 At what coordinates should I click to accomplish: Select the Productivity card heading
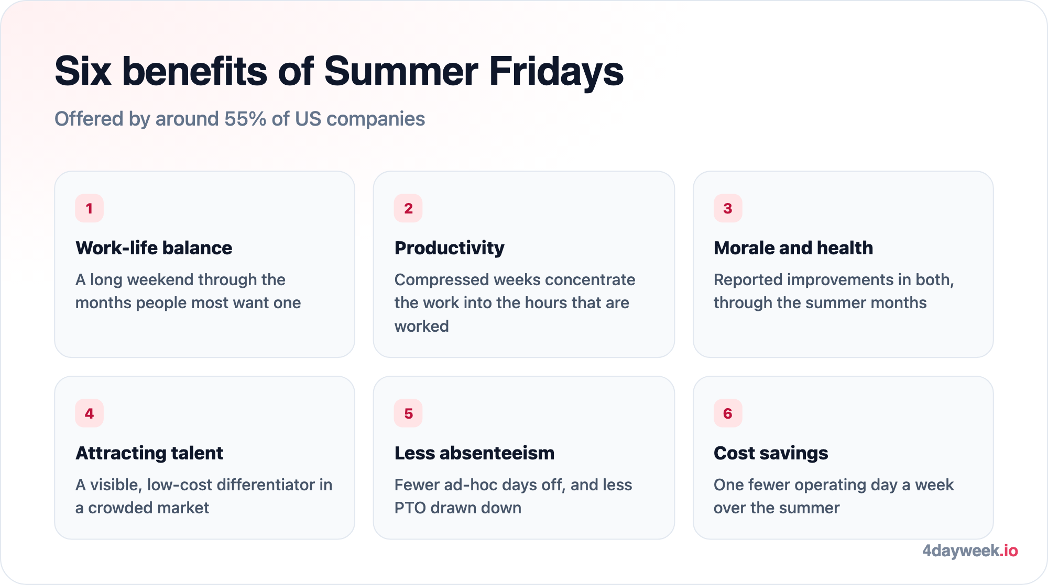[449, 248]
